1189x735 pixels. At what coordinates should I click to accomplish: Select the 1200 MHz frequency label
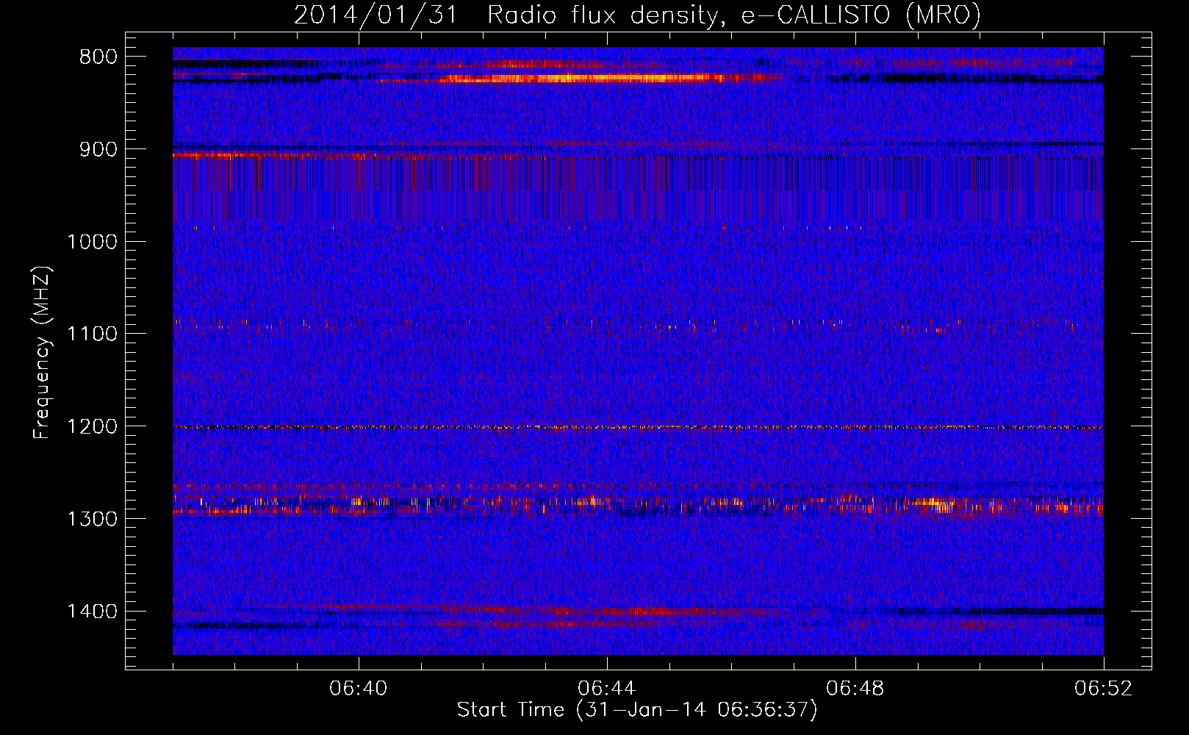92,426
